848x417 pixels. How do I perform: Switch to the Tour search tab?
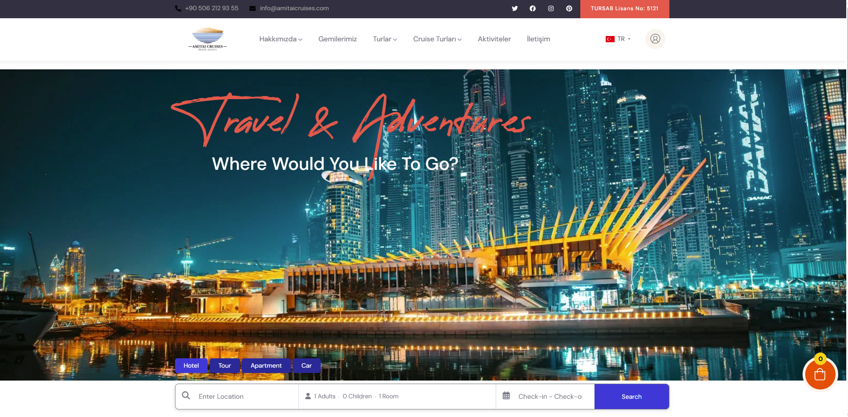point(224,365)
